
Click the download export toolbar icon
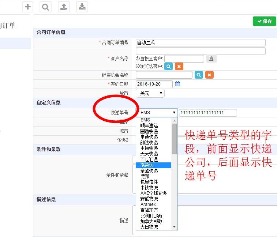(82, 7)
